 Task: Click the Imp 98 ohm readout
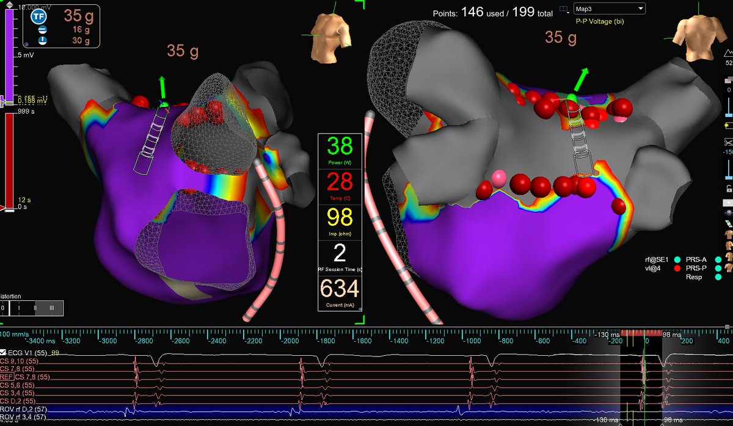tap(341, 222)
